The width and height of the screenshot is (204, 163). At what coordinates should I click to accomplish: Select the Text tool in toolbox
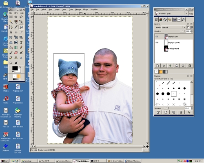click(x=21, y=42)
